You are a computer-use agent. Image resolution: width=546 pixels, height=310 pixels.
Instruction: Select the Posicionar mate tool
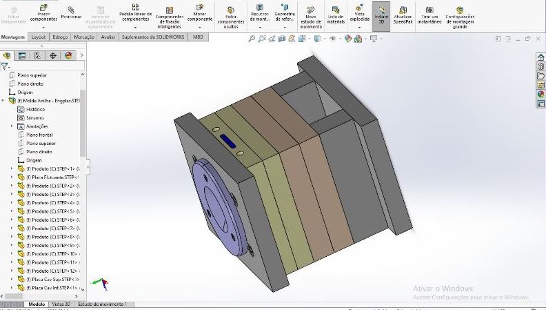pos(71,11)
